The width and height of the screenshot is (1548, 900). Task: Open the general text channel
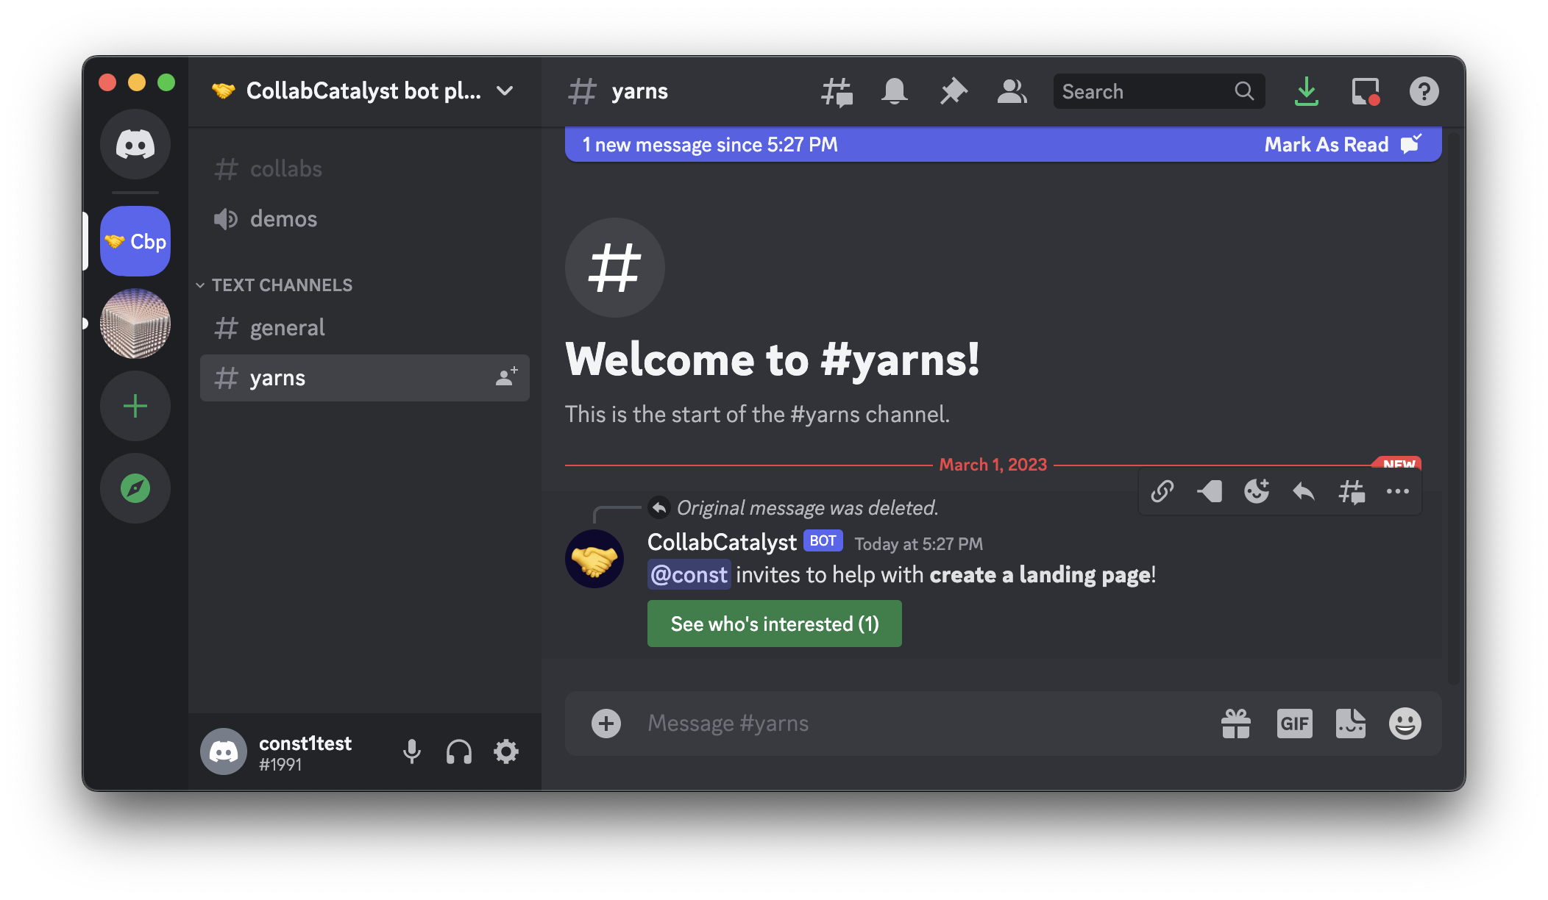(x=365, y=327)
